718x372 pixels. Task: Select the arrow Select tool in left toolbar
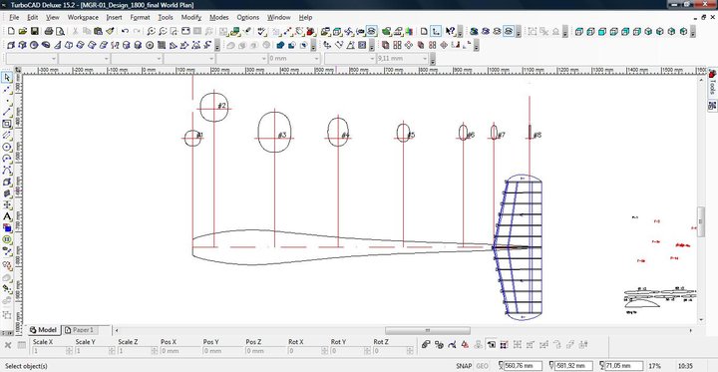pyautogui.click(x=7, y=78)
